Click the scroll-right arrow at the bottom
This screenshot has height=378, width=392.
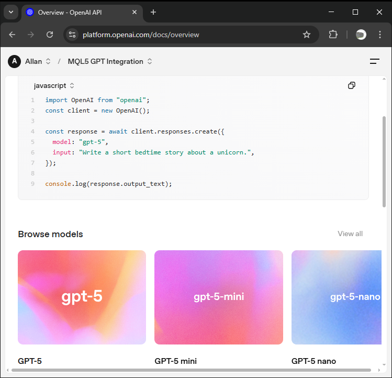379,370
